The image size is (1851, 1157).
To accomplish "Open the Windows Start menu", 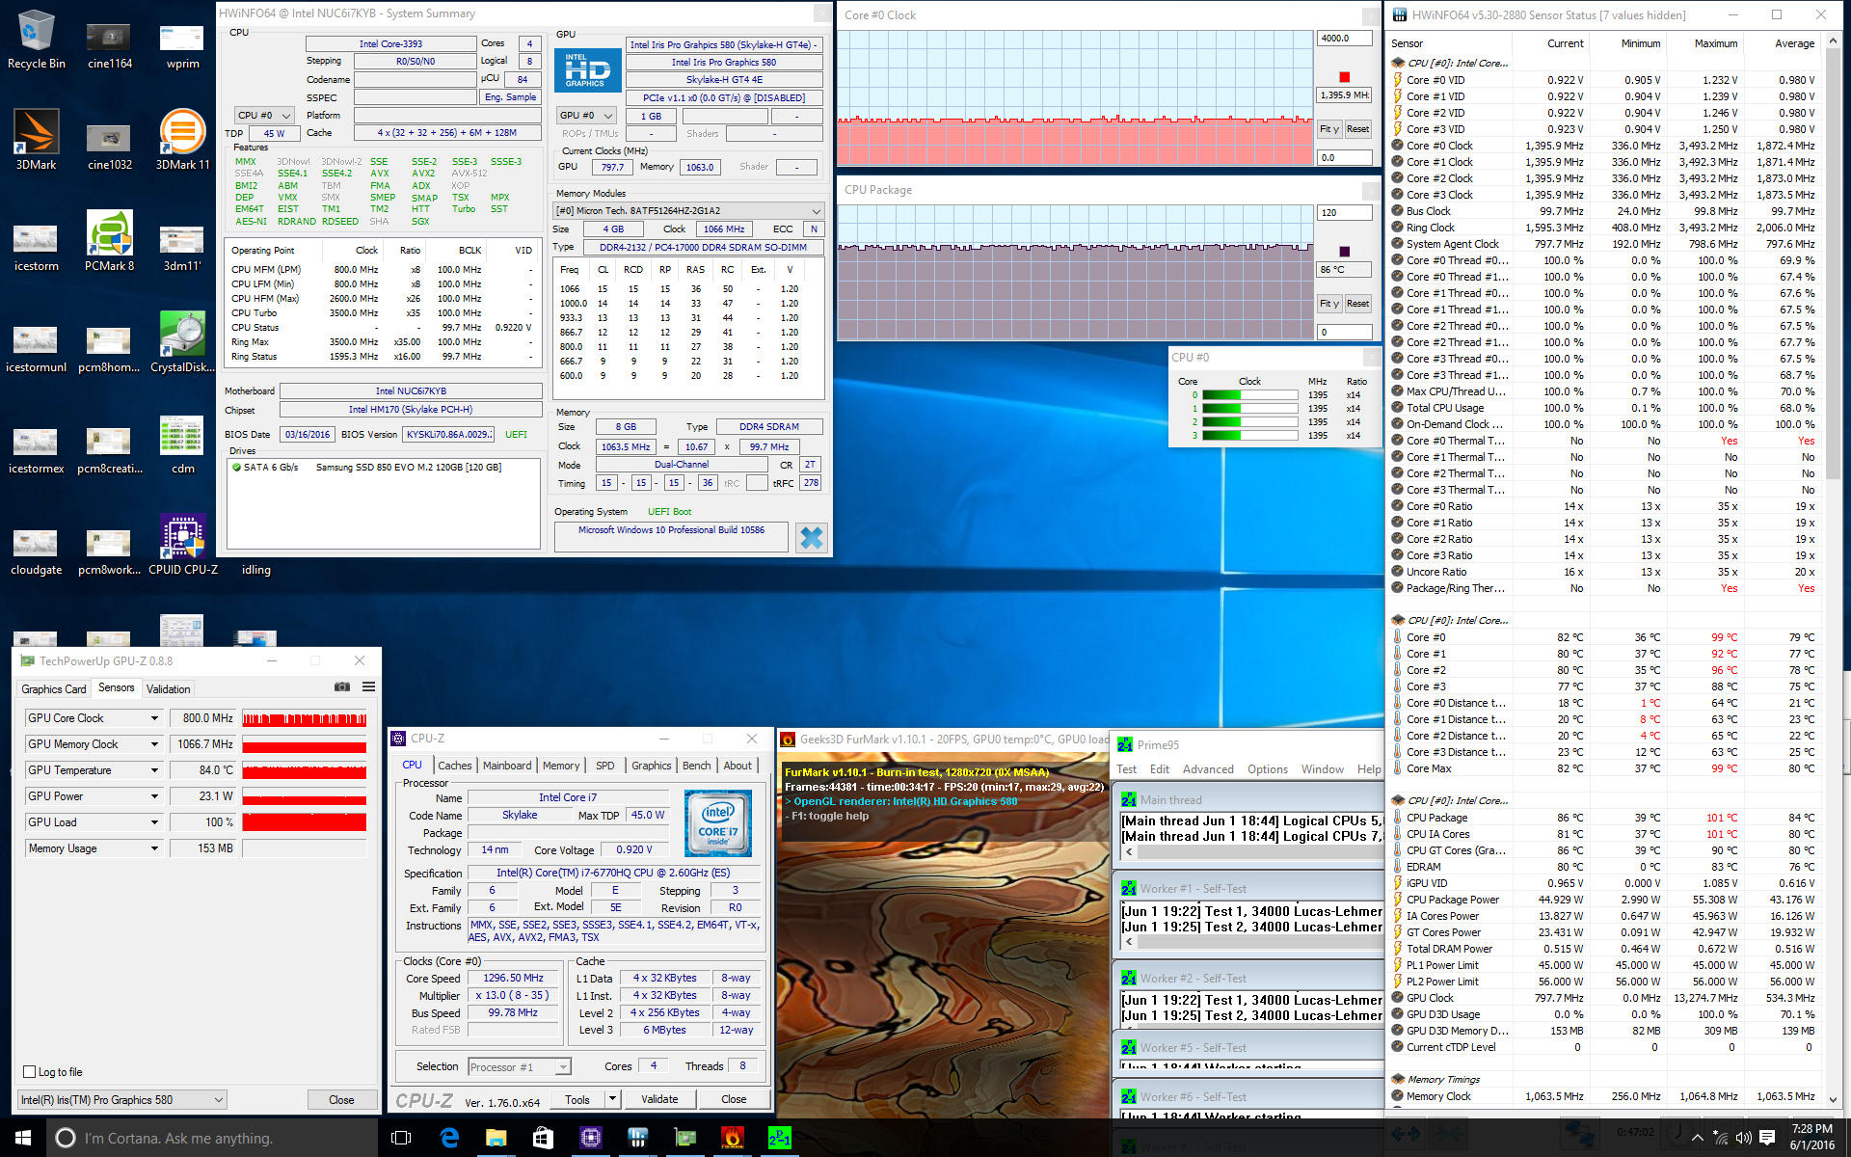I will [23, 1138].
